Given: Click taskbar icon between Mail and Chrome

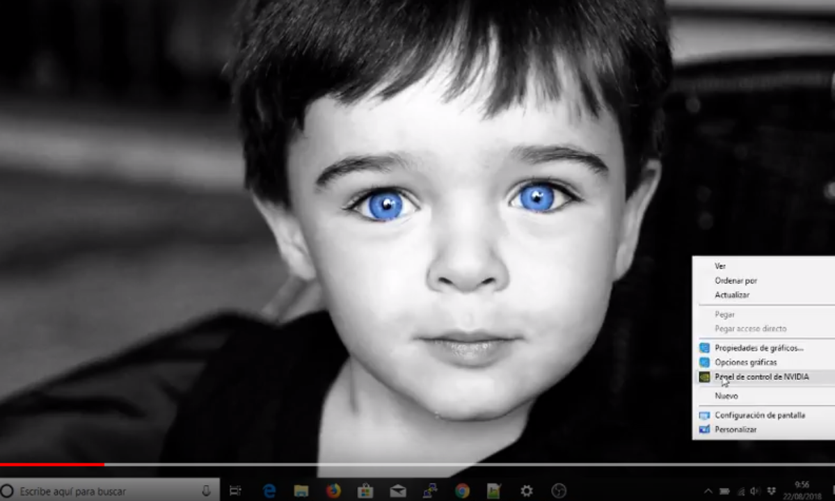Looking at the screenshot, I should 430,491.
